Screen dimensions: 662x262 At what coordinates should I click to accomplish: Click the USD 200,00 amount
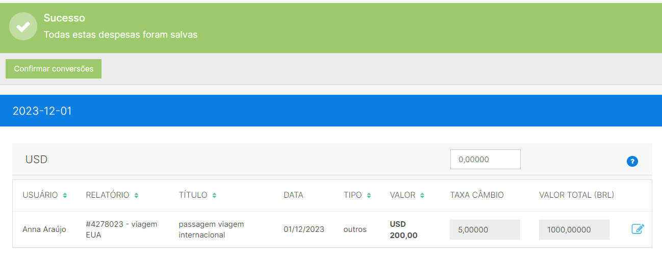point(403,230)
